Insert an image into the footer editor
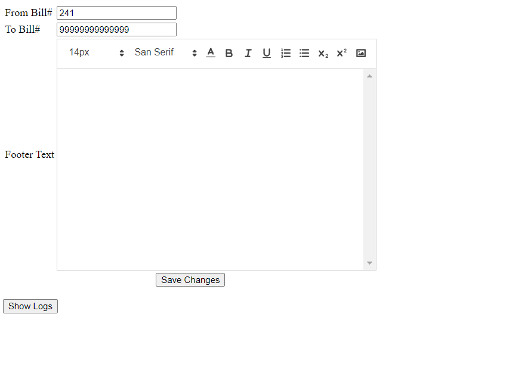Viewport: 528px width, 373px height. [360, 53]
